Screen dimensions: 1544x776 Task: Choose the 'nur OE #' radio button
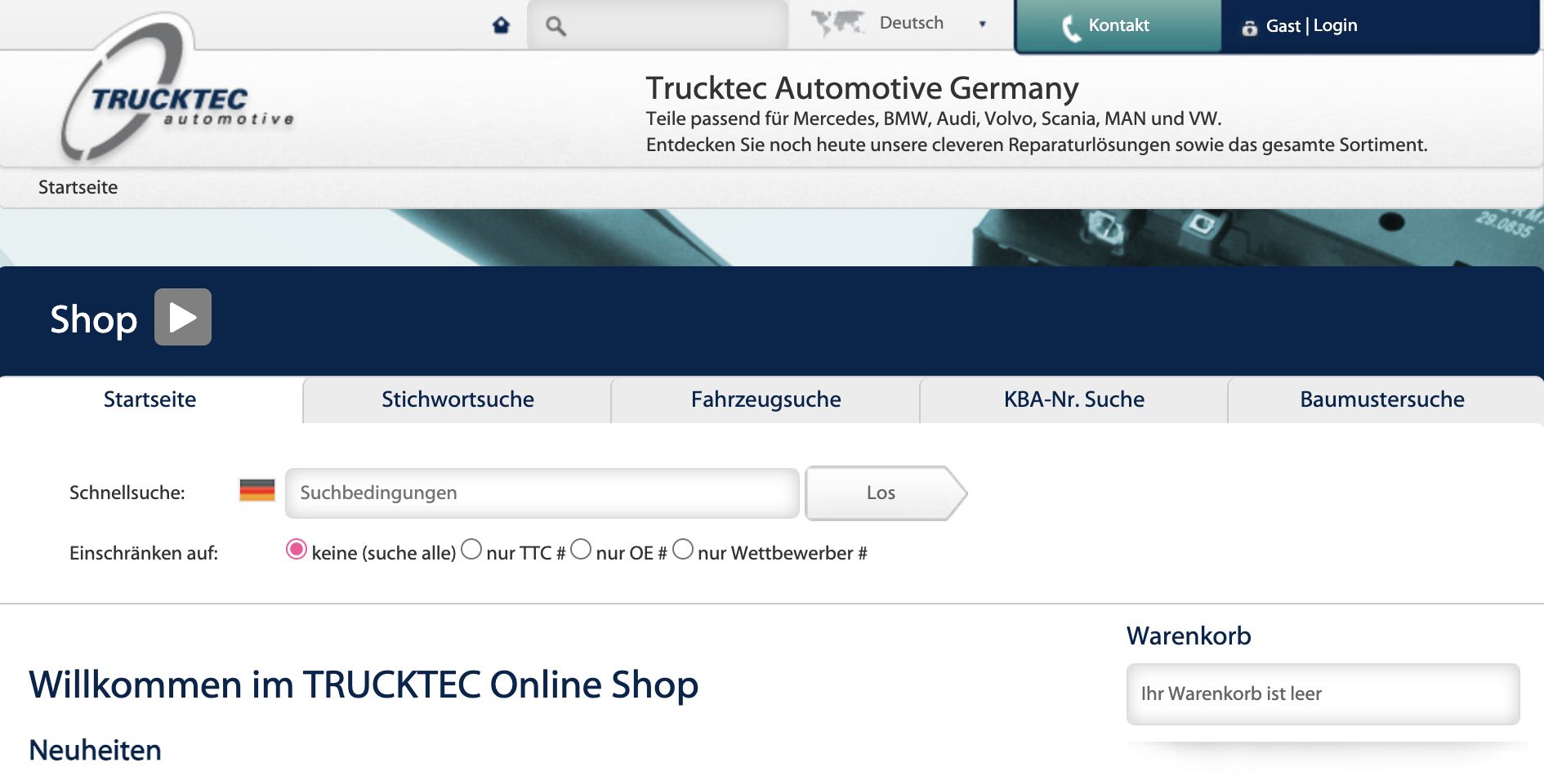581,550
